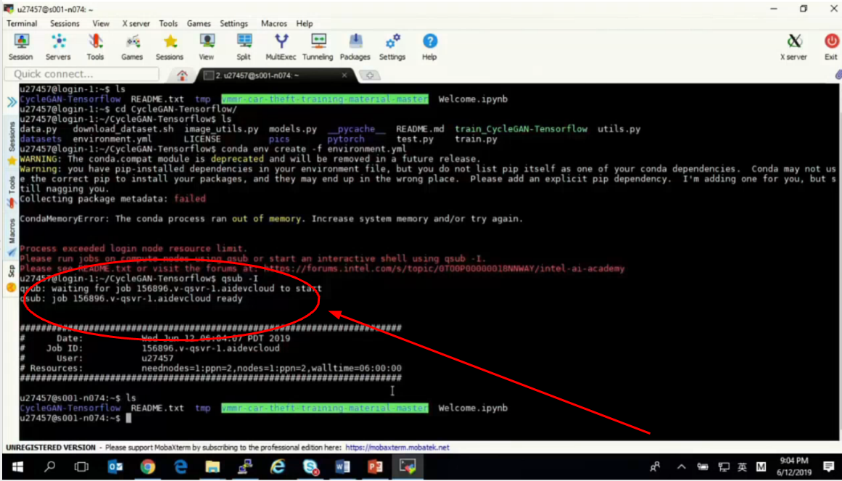
Task: Open the Settings menu in menu bar
Action: (x=234, y=24)
